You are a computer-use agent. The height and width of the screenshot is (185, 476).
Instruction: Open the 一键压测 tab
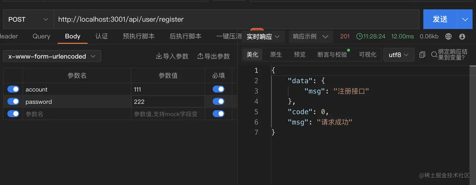pos(229,36)
